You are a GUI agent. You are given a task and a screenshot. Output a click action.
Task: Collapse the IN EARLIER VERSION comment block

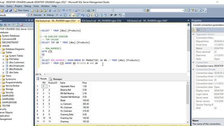click(x=41, y=36)
